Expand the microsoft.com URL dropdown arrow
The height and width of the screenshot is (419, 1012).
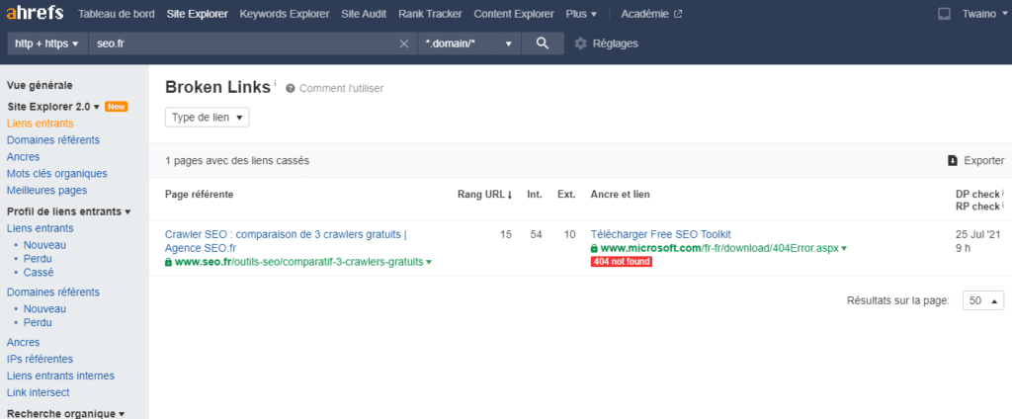pyautogui.click(x=844, y=249)
